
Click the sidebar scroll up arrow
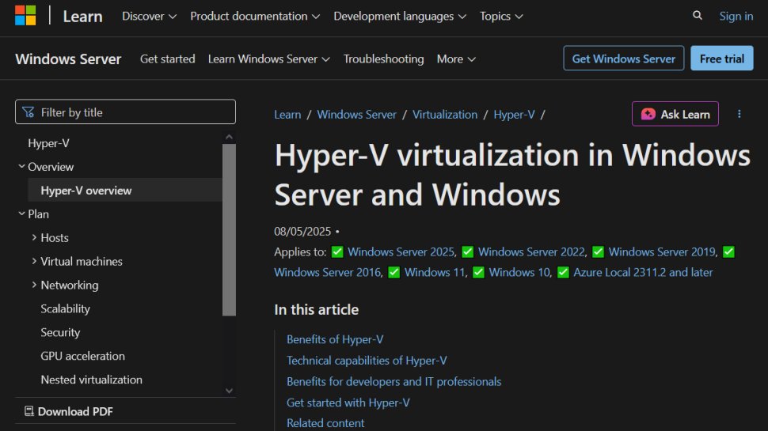[x=229, y=137]
